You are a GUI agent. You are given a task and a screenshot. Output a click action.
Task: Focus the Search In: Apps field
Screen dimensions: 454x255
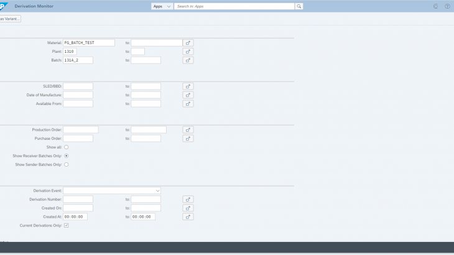pyautogui.click(x=234, y=6)
